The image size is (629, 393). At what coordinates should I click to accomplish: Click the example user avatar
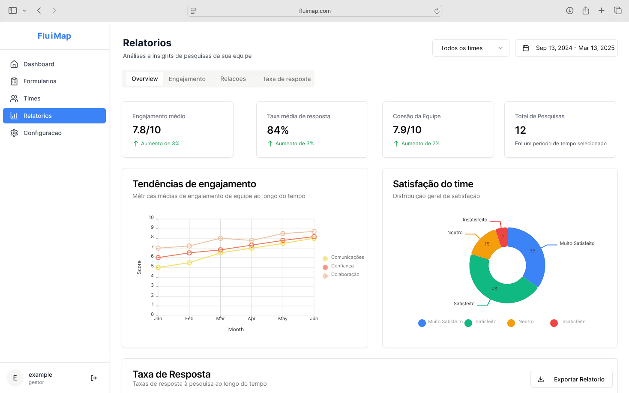(15, 378)
